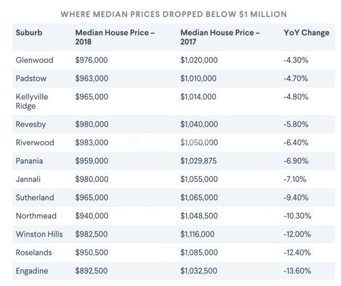Select Winston Hills' 2017 price $1,116,000
341x286 pixels.
[x=197, y=234]
